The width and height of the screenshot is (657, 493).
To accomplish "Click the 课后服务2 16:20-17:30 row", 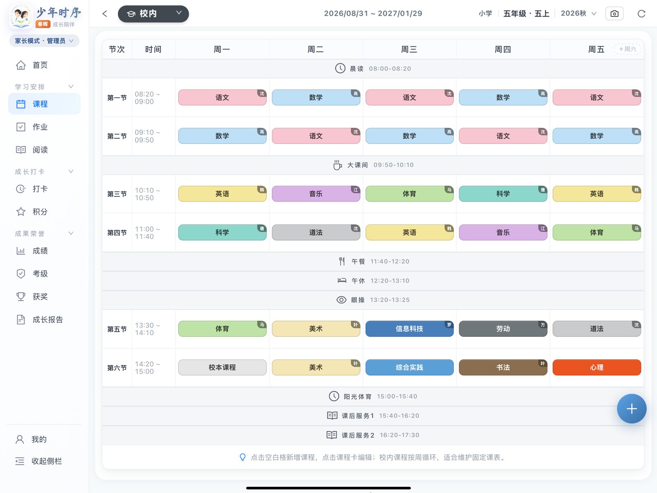I will coord(373,435).
